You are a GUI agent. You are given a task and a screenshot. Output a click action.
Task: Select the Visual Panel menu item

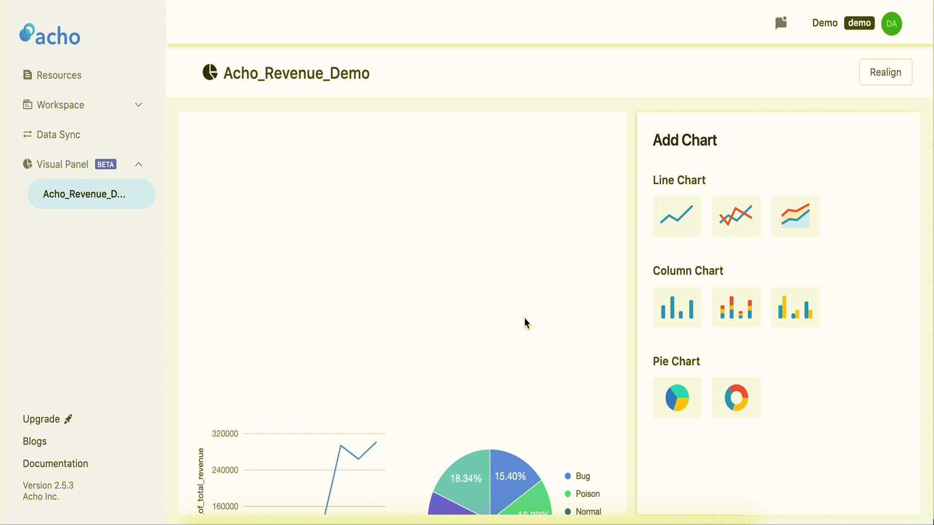pyautogui.click(x=62, y=164)
